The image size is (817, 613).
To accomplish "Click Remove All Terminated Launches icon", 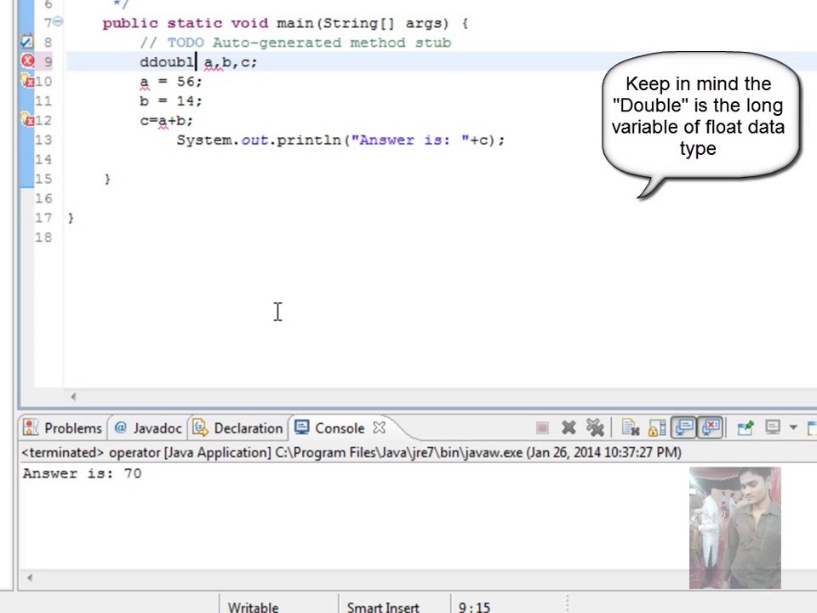I will (x=595, y=428).
